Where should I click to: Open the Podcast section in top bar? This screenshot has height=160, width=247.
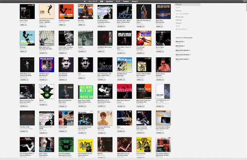[x=126, y=1]
